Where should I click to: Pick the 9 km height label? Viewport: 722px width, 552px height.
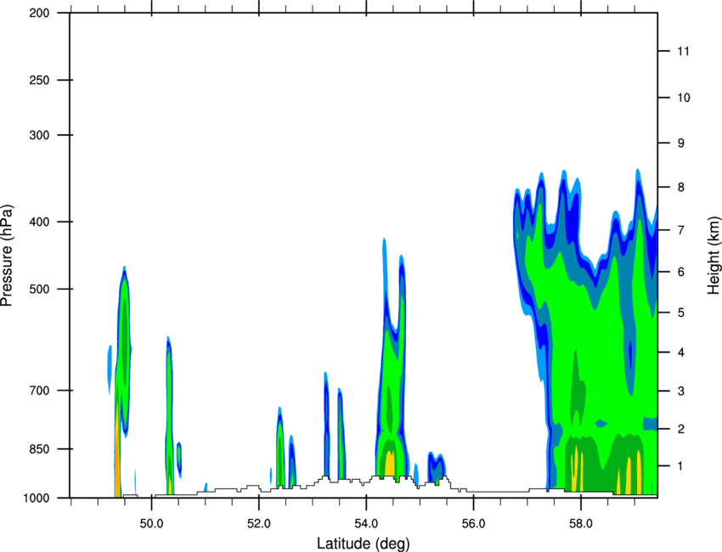click(x=681, y=144)
